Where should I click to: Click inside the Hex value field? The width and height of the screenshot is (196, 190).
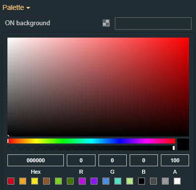pyautogui.click(x=36, y=160)
